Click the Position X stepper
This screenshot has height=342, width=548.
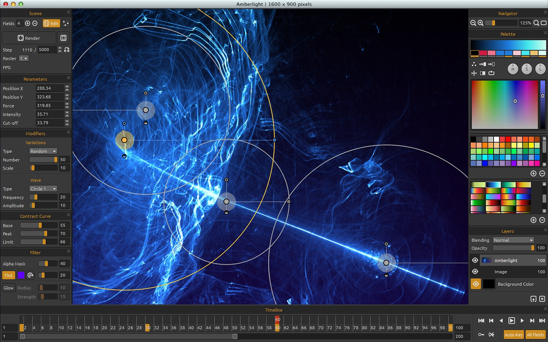(67, 88)
